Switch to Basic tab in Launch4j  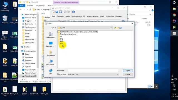54,16
